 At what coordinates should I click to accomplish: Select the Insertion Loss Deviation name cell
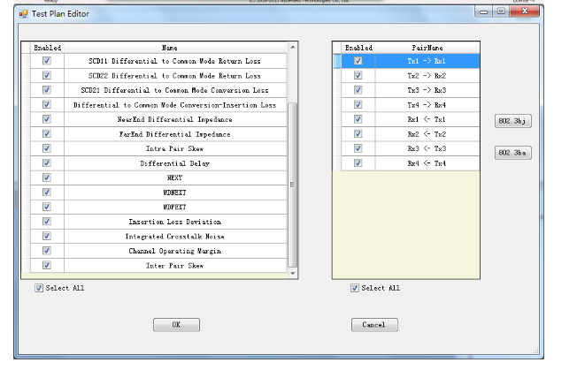click(x=175, y=222)
